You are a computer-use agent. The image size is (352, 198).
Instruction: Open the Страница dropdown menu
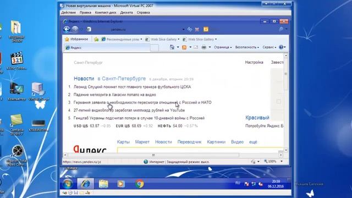[x=223, y=47]
